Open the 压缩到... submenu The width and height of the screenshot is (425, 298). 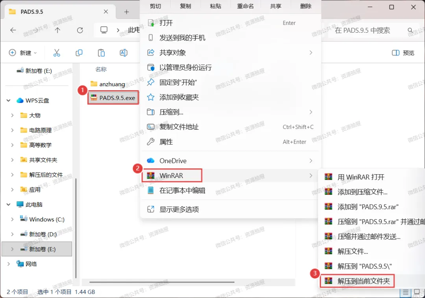230,112
